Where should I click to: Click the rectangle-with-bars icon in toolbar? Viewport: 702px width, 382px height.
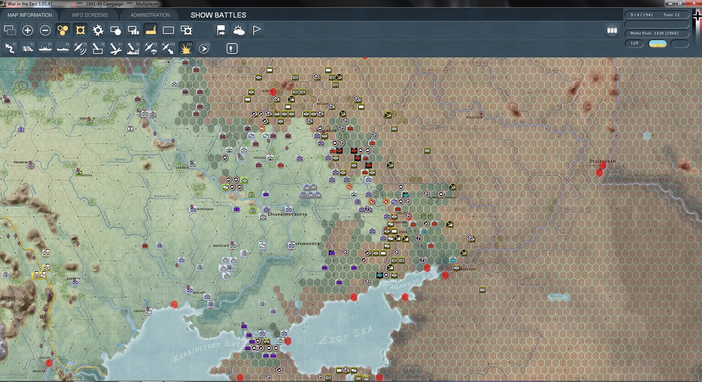[x=133, y=30]
